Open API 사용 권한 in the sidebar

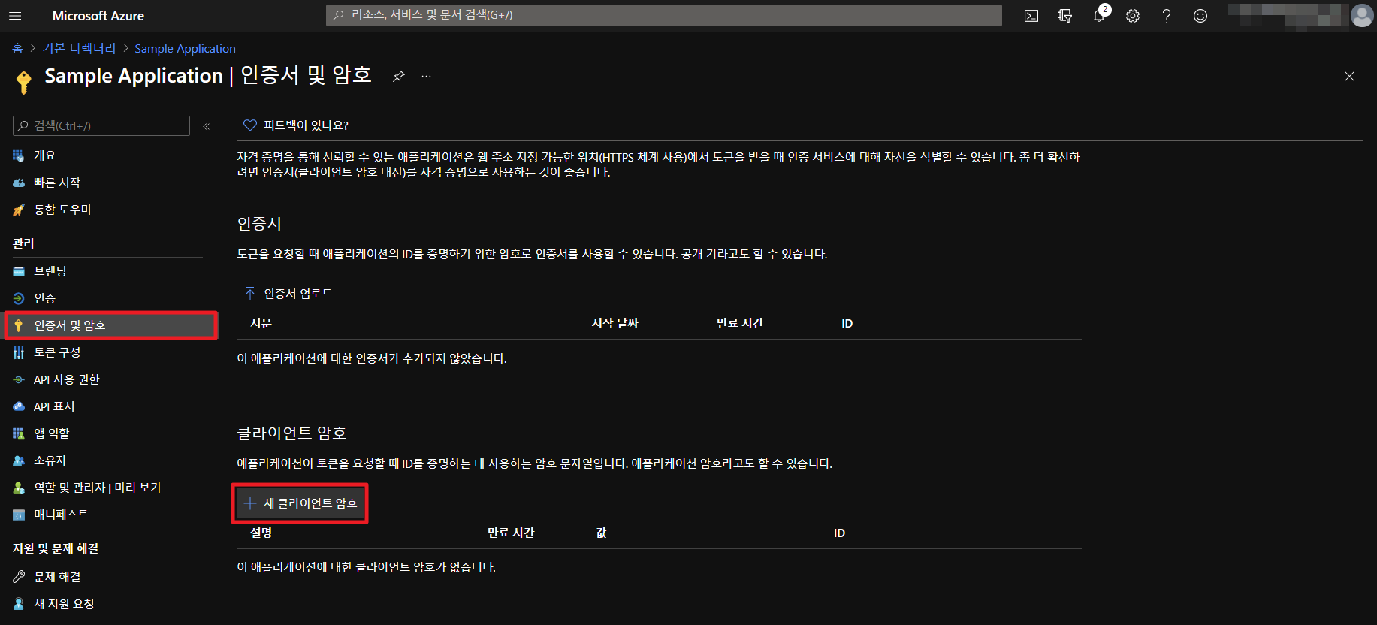(x=66, y=379)
